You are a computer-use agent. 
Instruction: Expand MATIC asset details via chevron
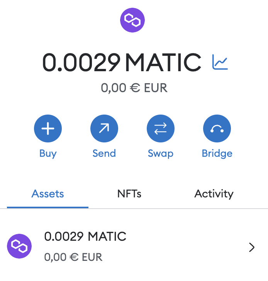[x=252, y=247]
